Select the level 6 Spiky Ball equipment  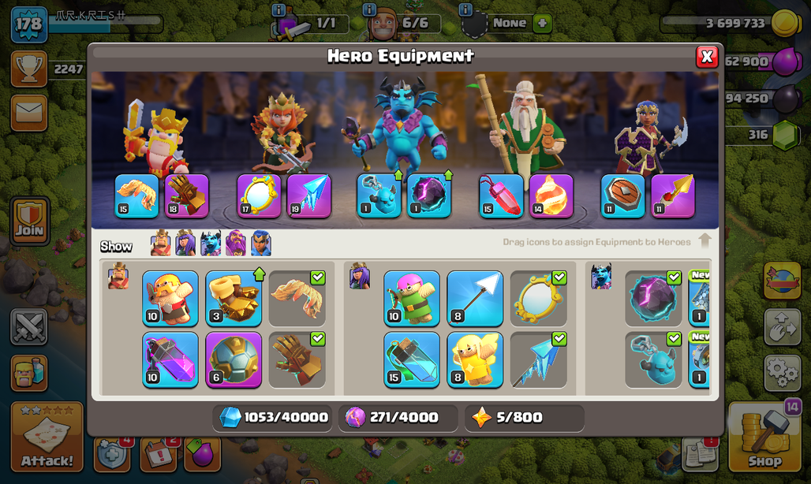[234, 360]
